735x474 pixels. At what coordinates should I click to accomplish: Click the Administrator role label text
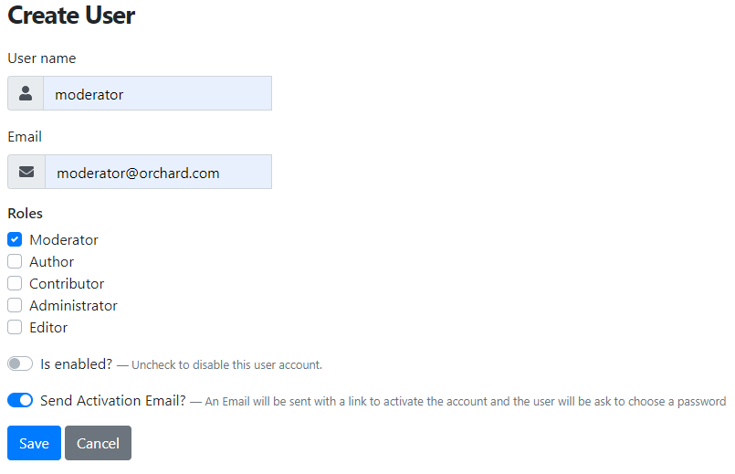73,306
